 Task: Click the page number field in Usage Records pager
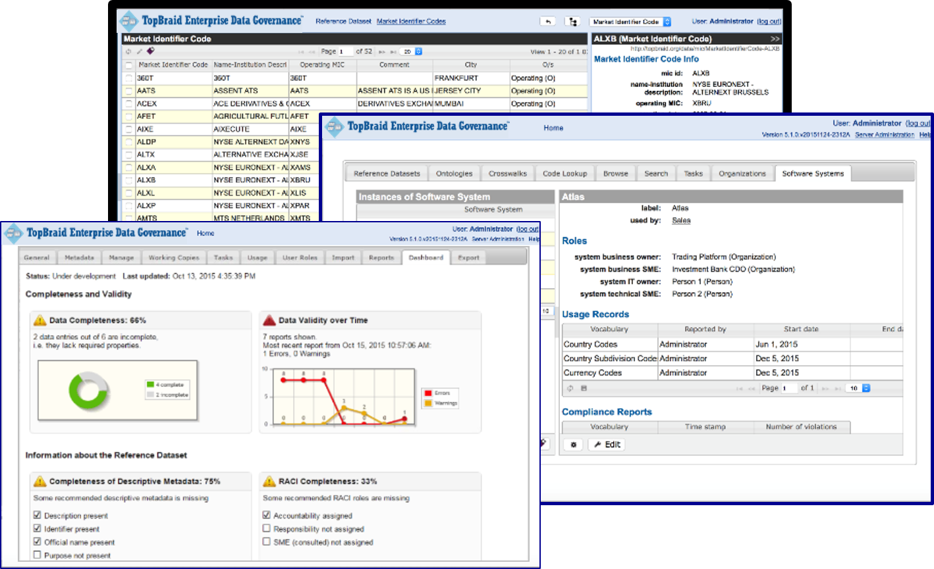(789, 388)
